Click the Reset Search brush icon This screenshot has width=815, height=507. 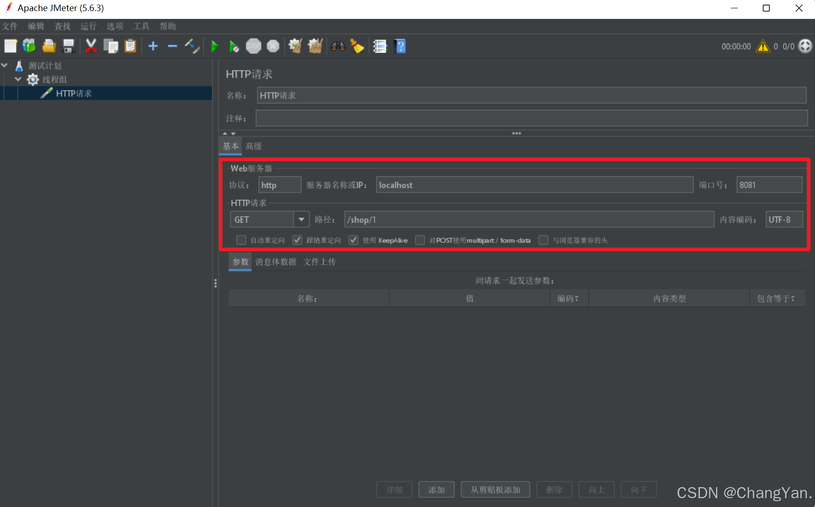[x=357, y=46]
